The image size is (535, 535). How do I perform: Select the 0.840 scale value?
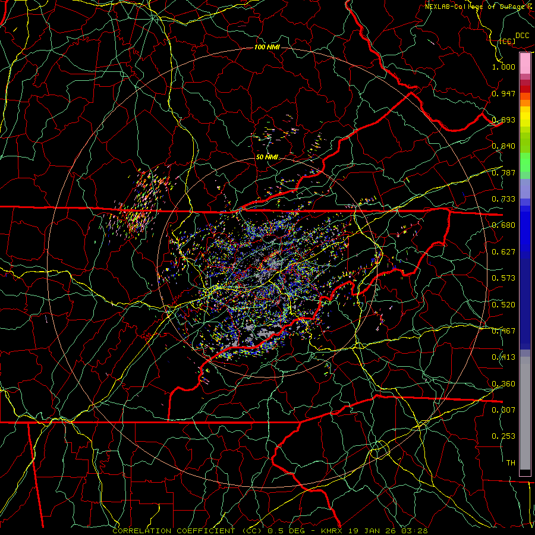503,146
